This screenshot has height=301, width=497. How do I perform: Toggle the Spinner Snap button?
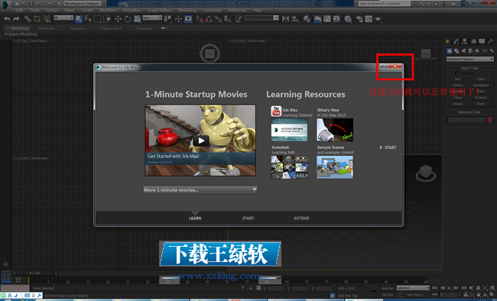coord(228,19)
